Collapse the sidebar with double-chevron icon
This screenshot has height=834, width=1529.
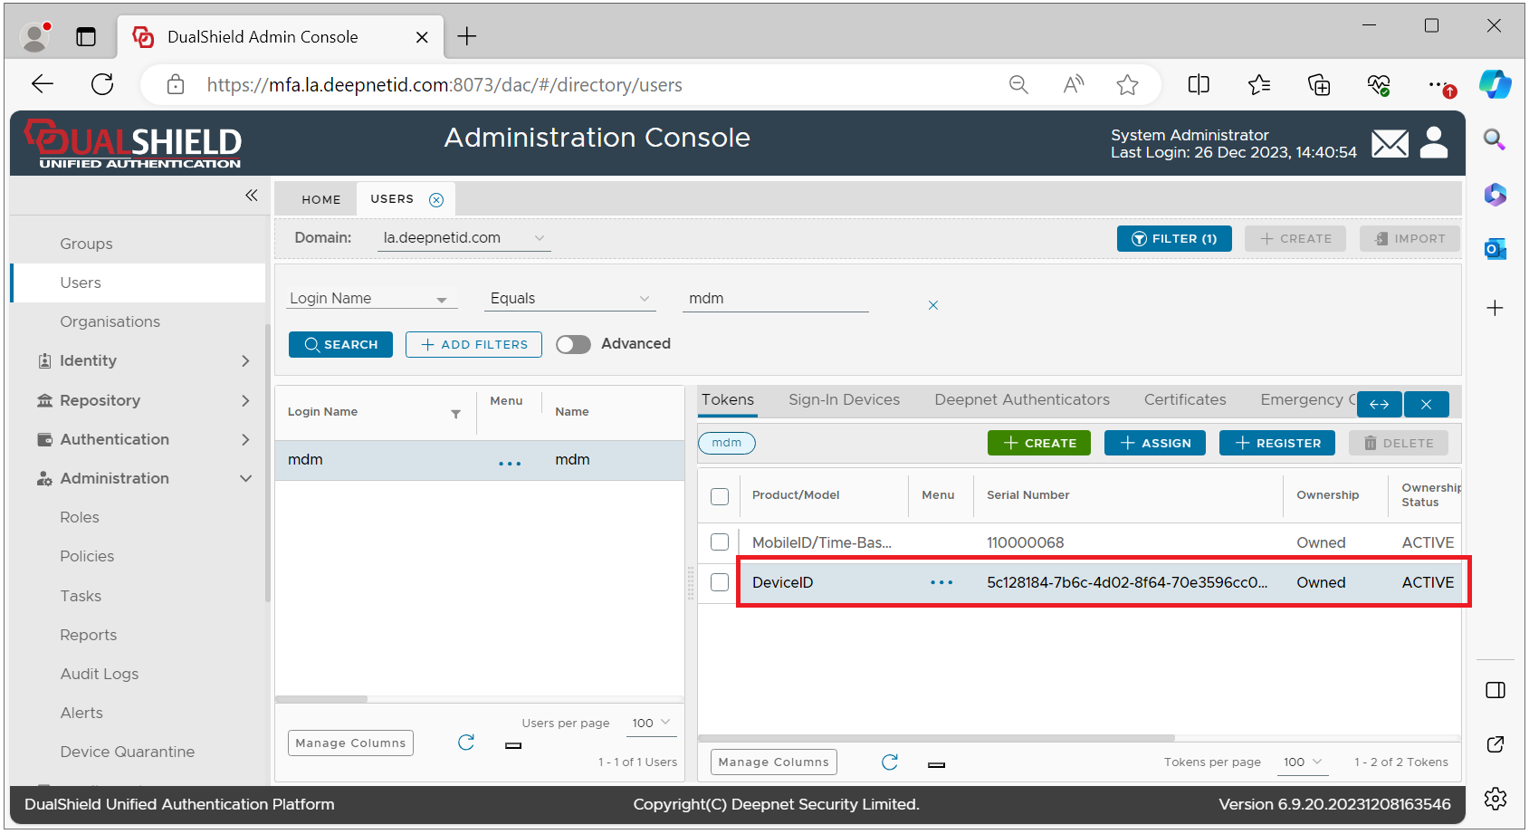tap(251, 196)
